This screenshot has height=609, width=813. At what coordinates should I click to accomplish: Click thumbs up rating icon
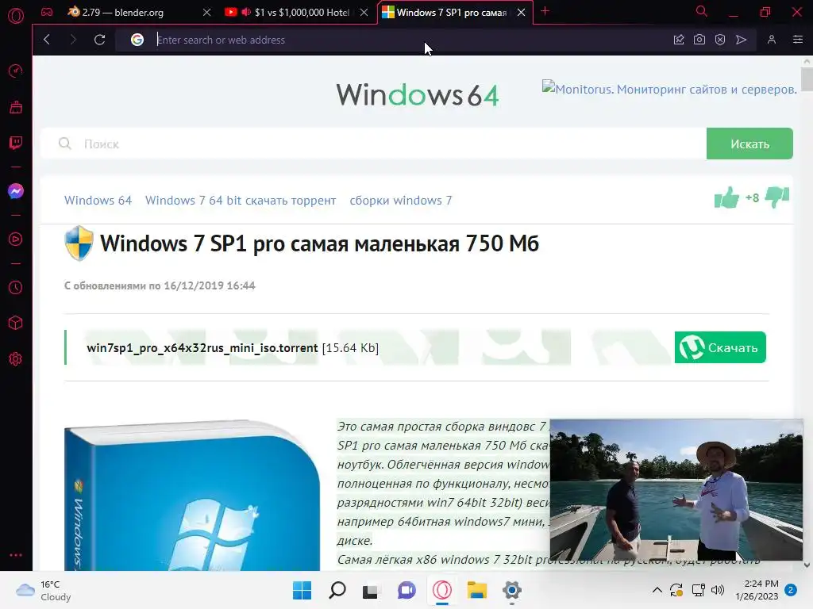726,197
